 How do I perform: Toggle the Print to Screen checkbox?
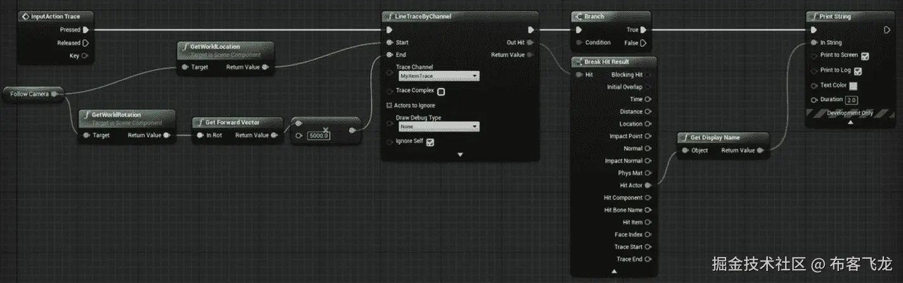tap(865, 56)
